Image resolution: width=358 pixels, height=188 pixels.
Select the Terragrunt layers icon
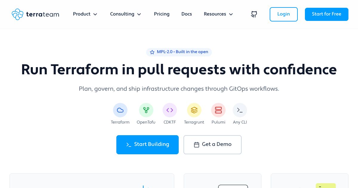coord(194,110)
